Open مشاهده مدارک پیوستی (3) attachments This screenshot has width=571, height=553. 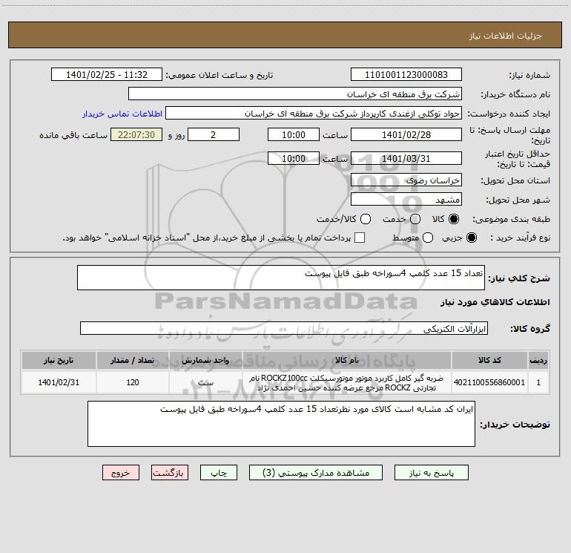pos(316,473)
